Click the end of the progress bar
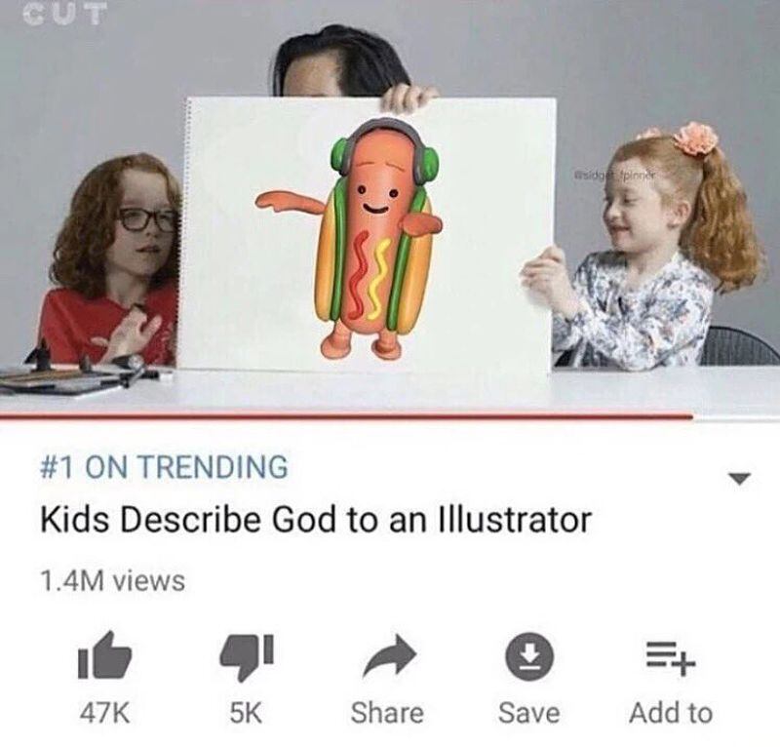Image resolution: width=780 pixels, height=747 pixels. 690,415
